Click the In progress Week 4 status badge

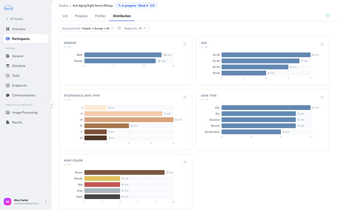[x=136, y=5]
